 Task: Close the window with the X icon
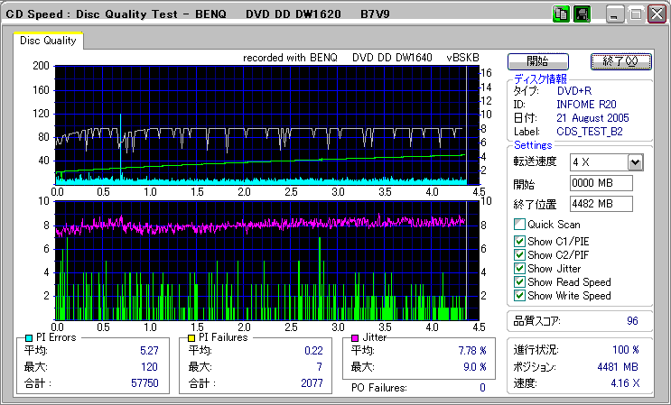[657, 14]
